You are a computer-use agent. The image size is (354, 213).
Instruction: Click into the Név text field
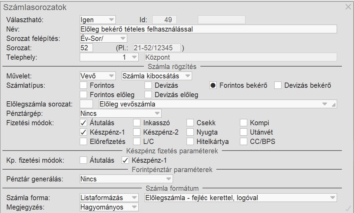coord(208,29)
